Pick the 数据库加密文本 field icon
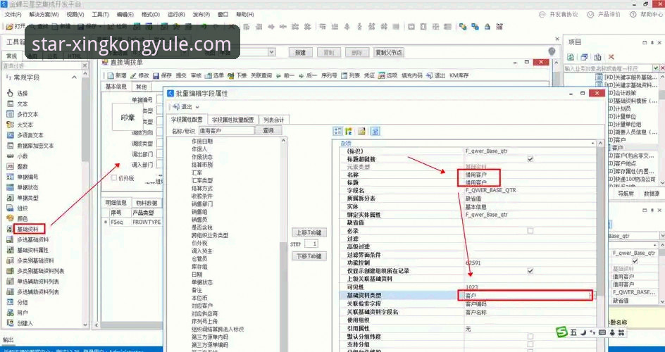The height and width of the screenshot is (352, 665). [10, 146]
